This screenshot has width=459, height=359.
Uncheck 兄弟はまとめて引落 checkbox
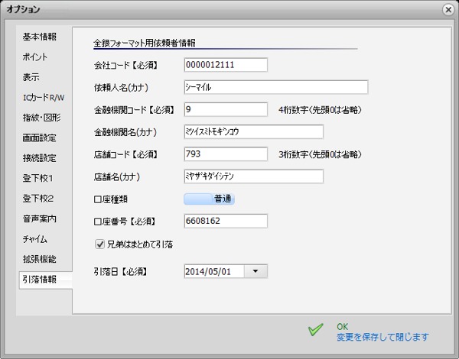point(99,244)
